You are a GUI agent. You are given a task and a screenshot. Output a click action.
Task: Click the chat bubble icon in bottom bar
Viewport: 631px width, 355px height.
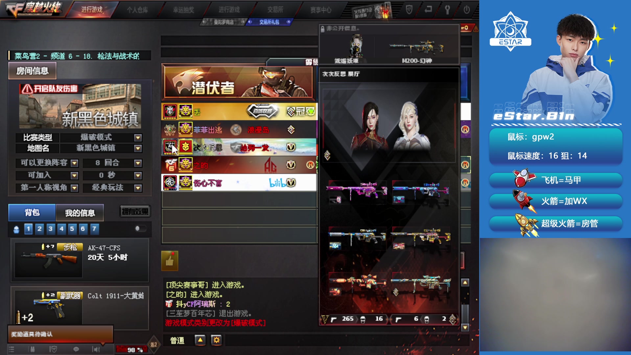coord(76,349)
